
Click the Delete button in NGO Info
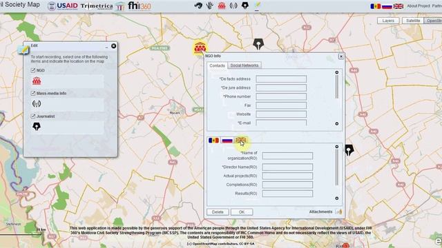[218, 212]
